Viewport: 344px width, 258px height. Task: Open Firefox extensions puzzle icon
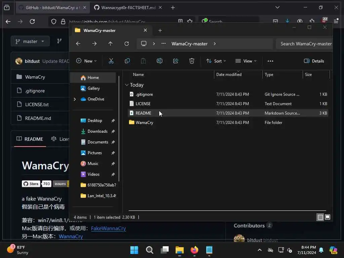312,21
